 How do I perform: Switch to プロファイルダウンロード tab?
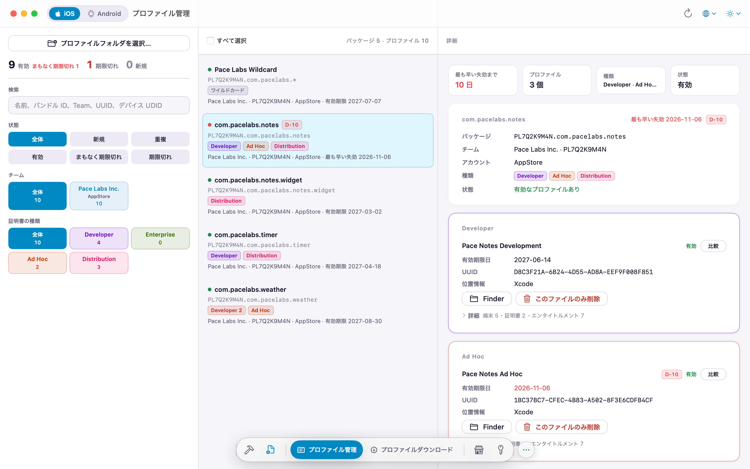tap(412, 449)
